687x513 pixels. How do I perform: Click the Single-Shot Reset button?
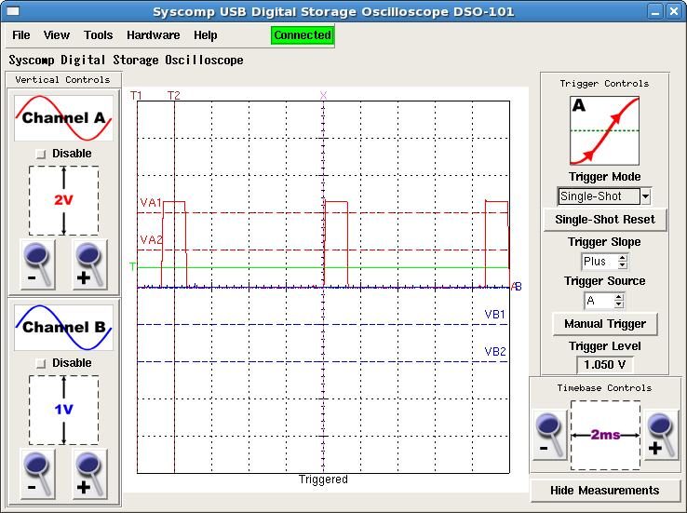pos(605,220)
